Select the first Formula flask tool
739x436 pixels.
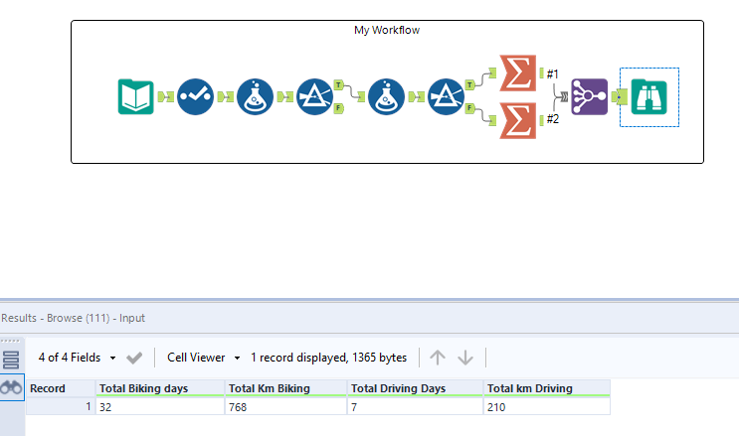(255, 96)
